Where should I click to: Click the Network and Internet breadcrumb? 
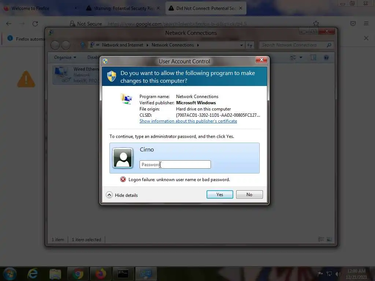[x=122, y=45]
